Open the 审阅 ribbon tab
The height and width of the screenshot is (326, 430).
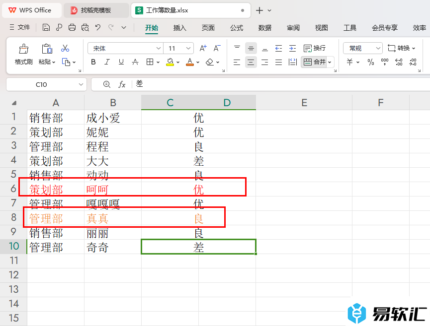tap(293, 28)
